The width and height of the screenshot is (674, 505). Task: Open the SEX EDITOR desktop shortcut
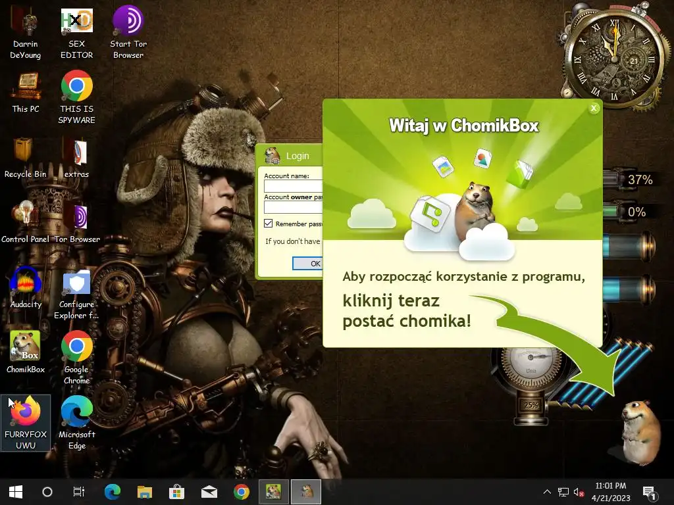pos(76,33)
